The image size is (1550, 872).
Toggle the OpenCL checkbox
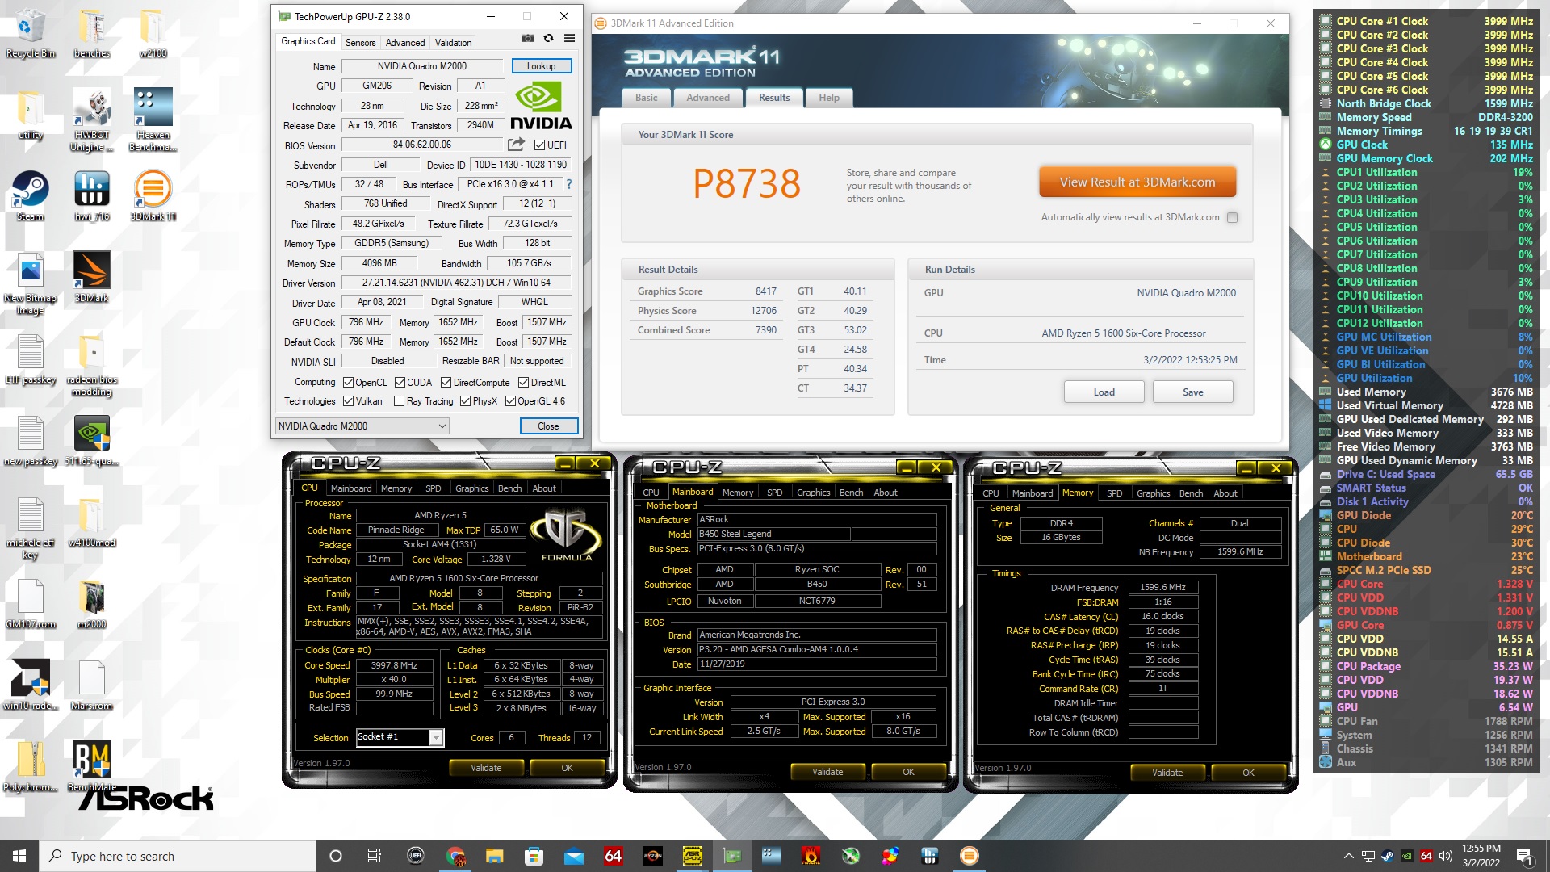(349, 383)
